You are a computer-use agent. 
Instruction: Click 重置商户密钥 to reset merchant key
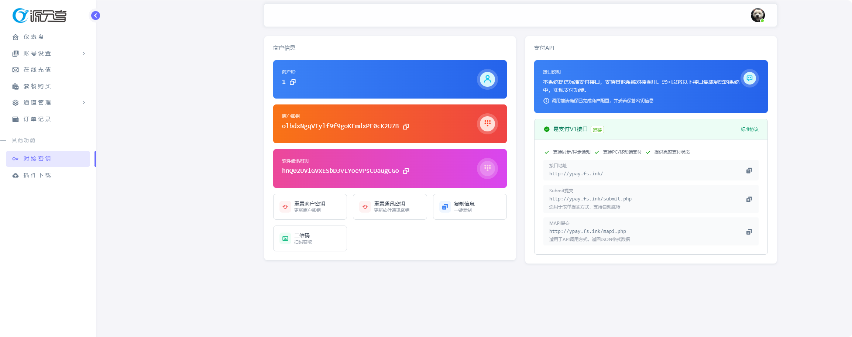click(x=310, y=206)
